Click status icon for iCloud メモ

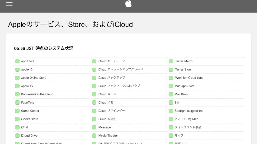[x=94, y=102]
